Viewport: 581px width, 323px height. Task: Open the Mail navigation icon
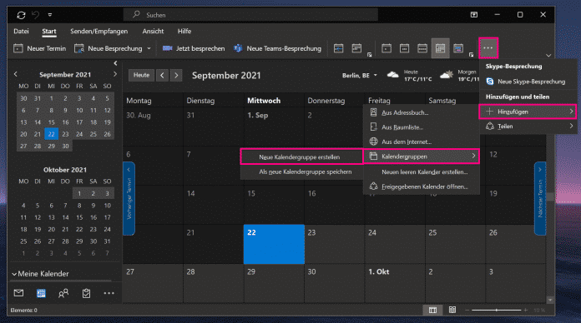coord(18,293)
